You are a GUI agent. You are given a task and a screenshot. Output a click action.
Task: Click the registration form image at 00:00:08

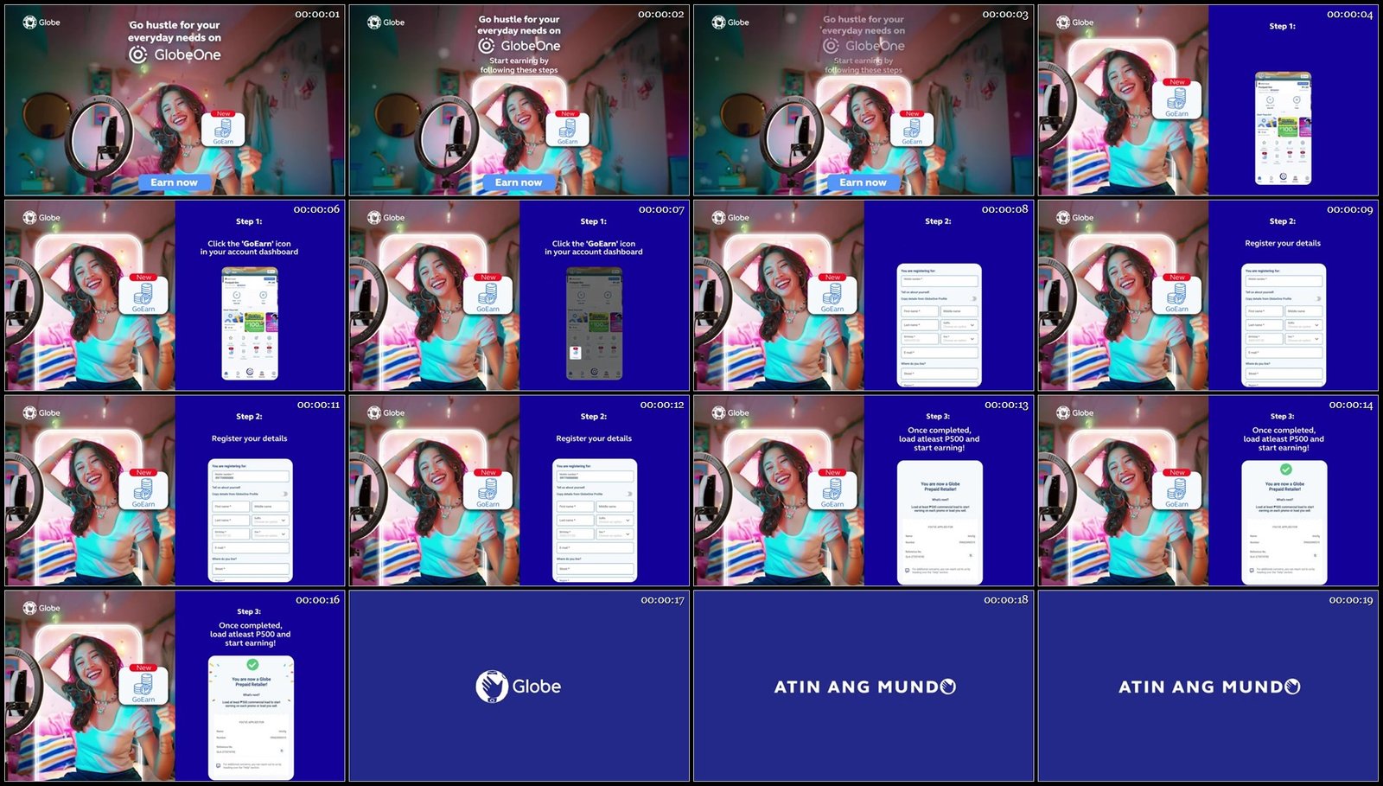(939, 325)
